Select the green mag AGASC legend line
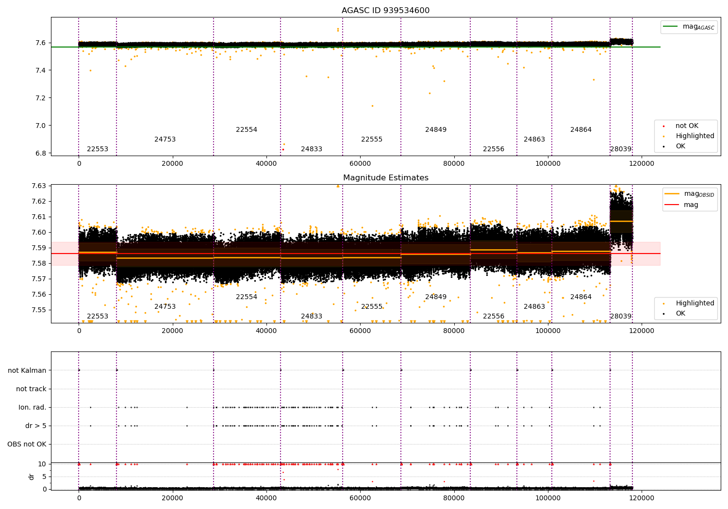Image resolution: width=728 pixels, height=509 pixels. 670,27
